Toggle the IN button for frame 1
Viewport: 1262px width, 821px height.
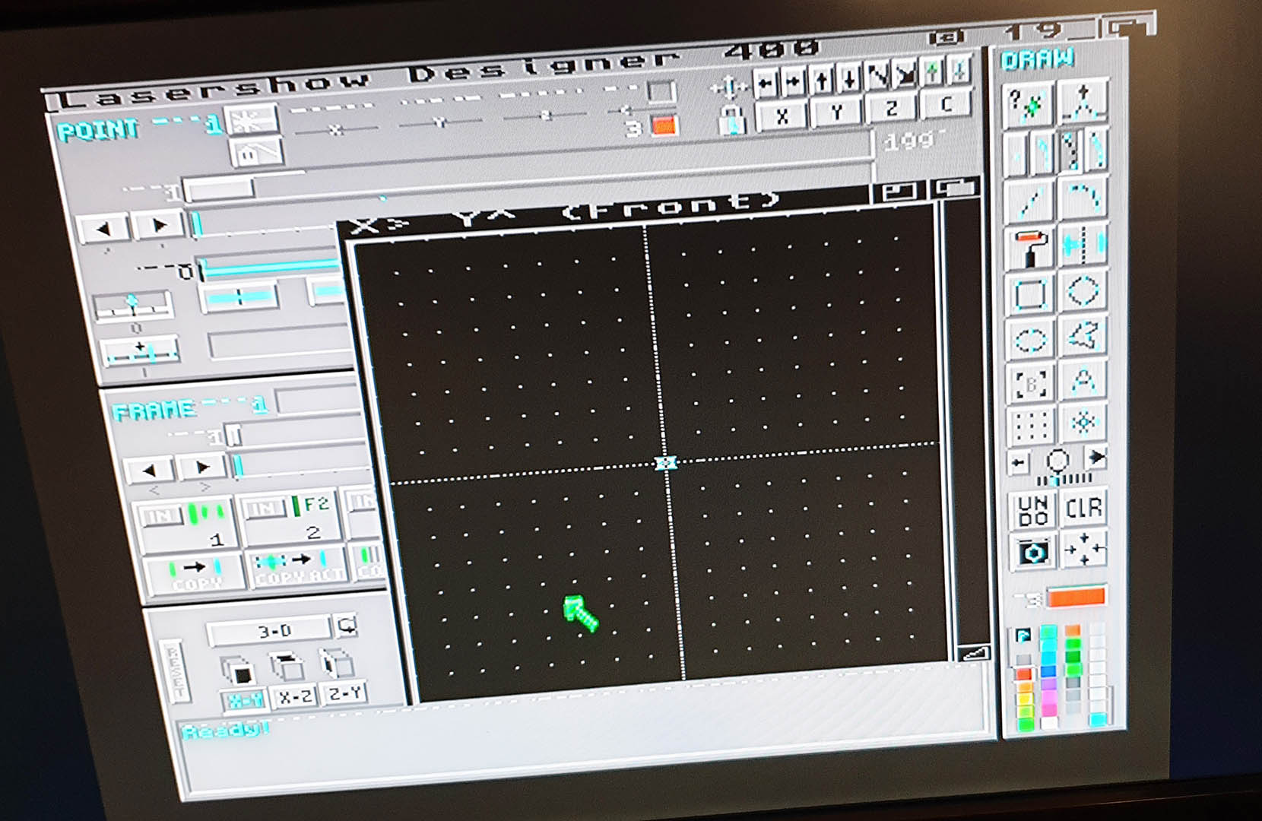[x=160, y=517]
